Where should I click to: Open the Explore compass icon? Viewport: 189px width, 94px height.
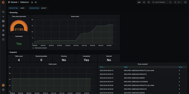(x=3, y=26)
